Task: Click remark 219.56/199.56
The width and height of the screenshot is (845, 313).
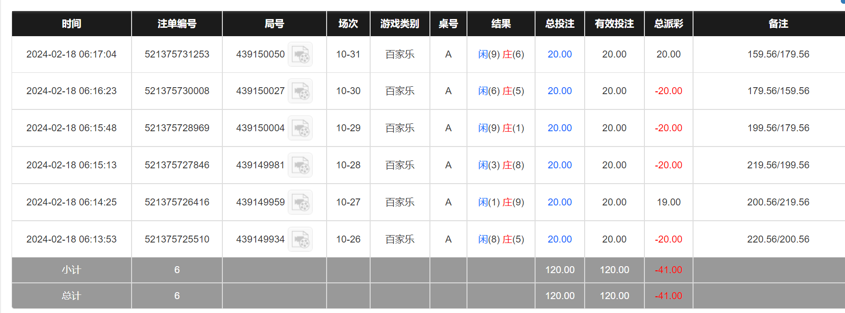Action: 778,165
